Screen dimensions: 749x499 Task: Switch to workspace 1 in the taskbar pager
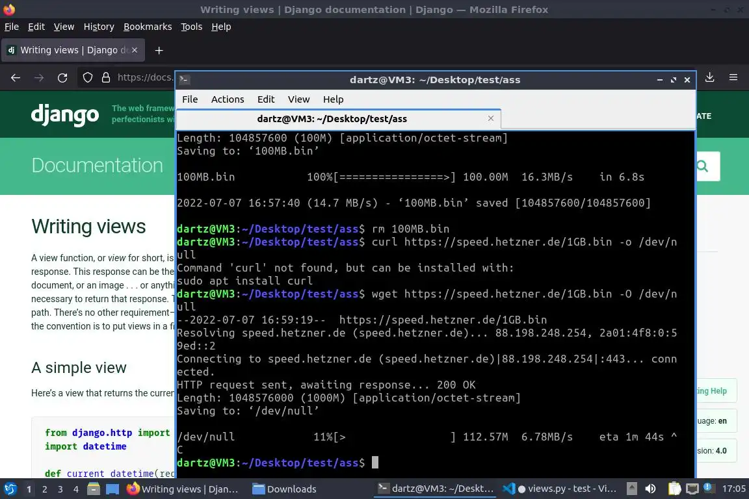[29, 489]
